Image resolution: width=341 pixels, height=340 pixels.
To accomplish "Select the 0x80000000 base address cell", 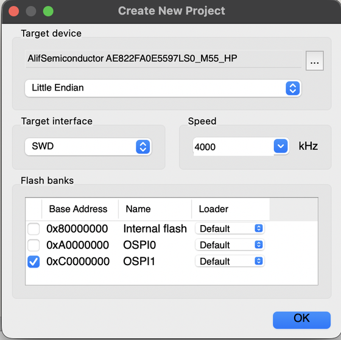I will click(77, 229).
